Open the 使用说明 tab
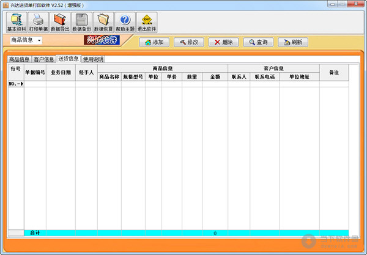The image size is (367, 255). tap(93, 59)
